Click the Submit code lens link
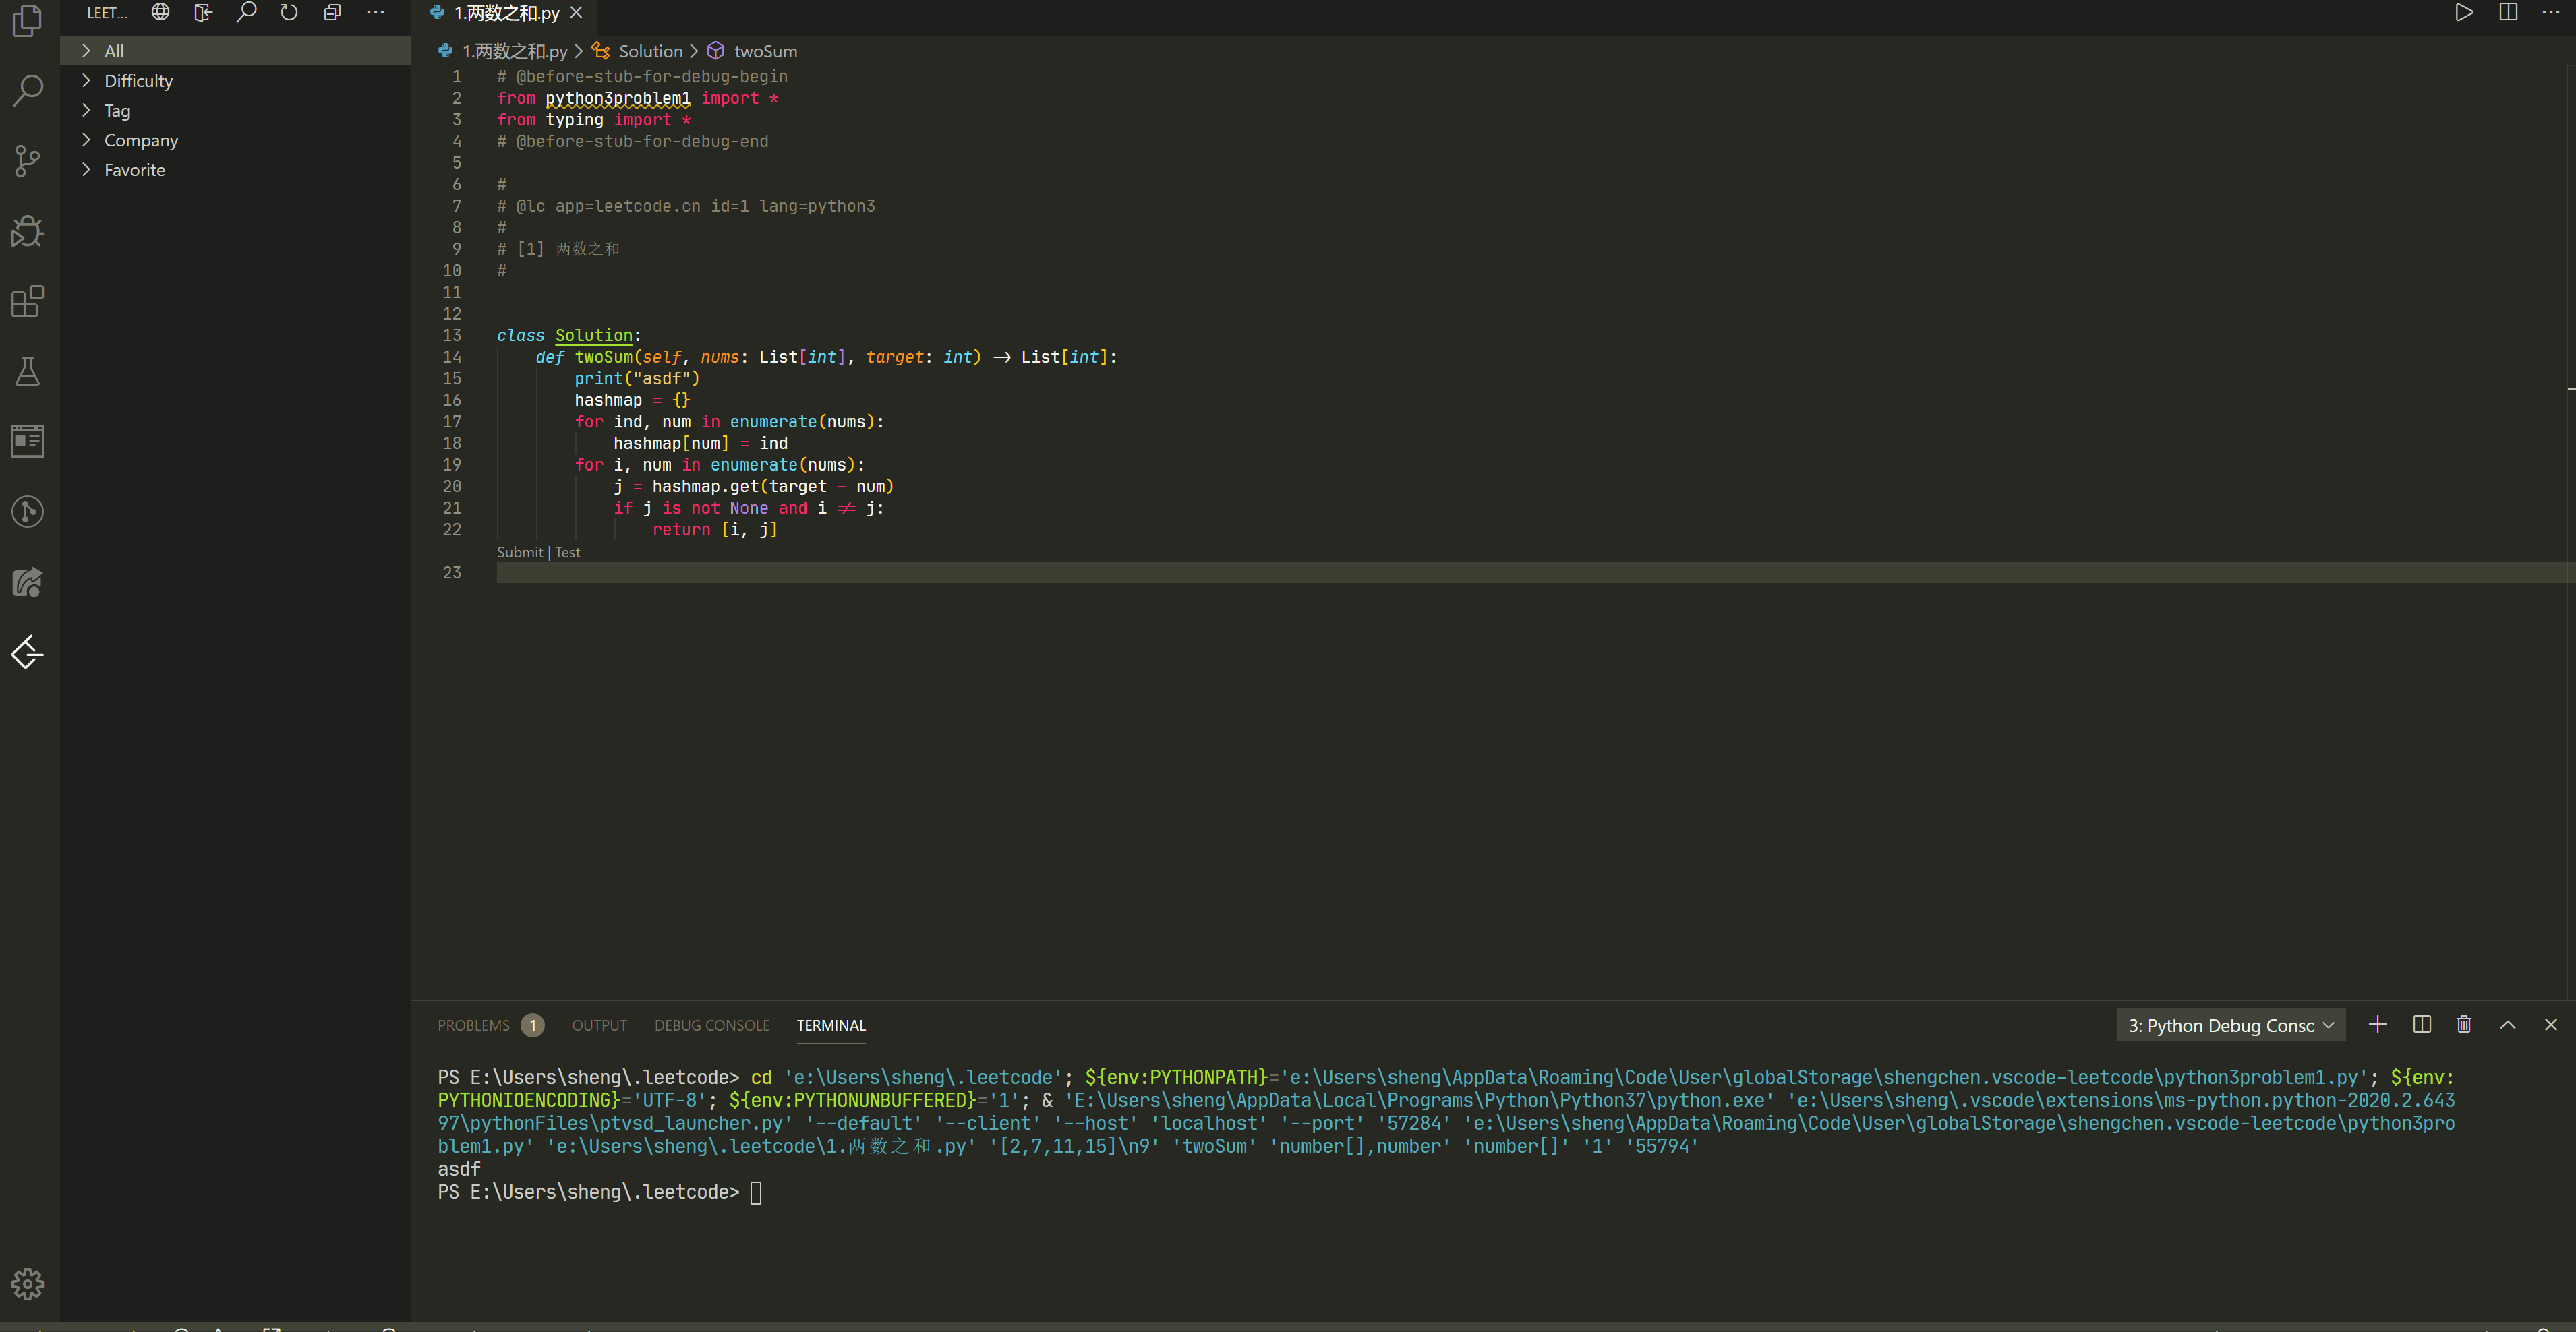 pos(519,551)
